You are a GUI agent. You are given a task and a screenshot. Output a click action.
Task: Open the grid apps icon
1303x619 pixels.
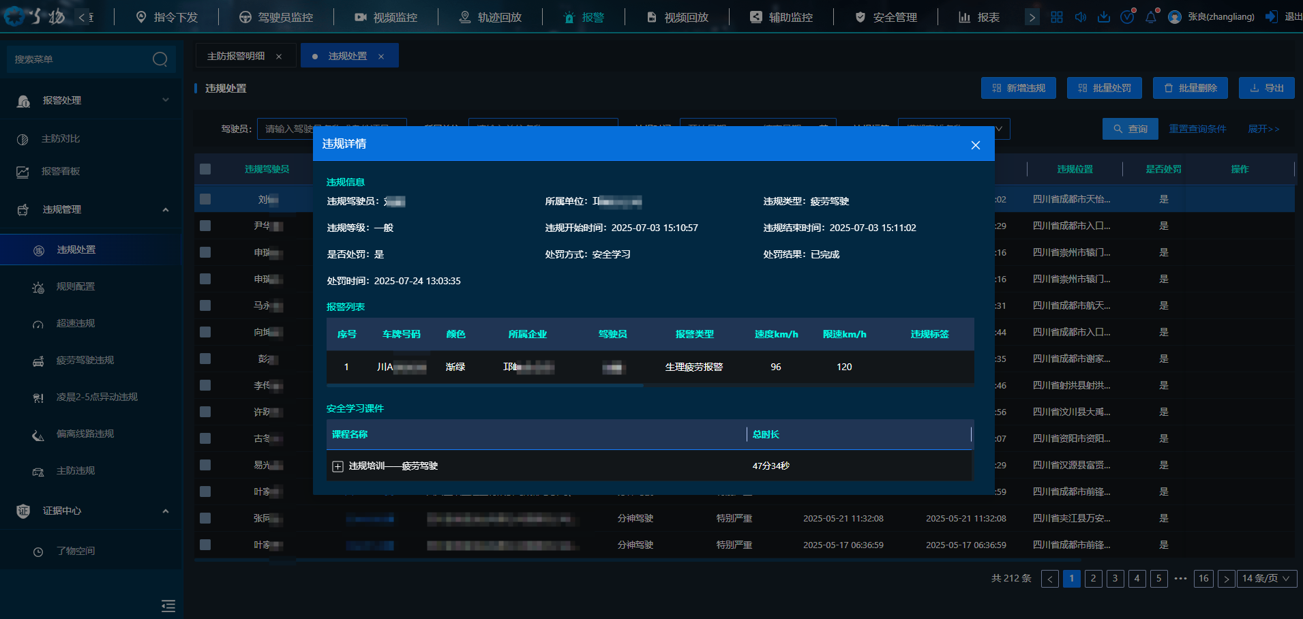(1057, 17)
